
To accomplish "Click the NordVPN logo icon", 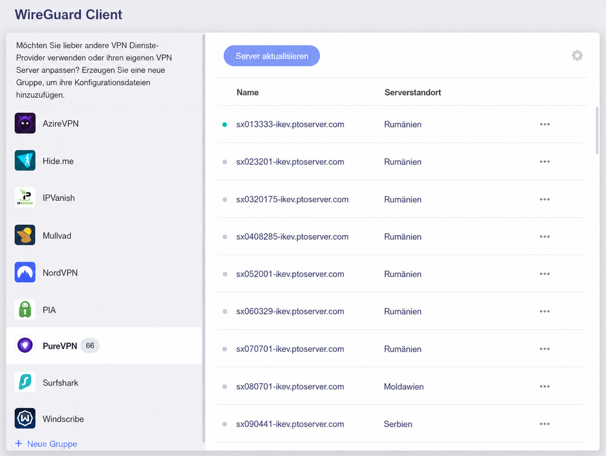I will (x=25, y=272).
